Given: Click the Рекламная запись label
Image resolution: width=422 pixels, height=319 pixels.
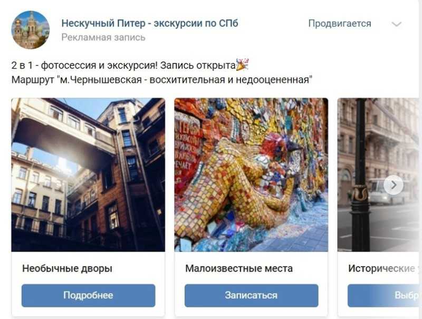Looking at the screenshot, I should 103,37.
